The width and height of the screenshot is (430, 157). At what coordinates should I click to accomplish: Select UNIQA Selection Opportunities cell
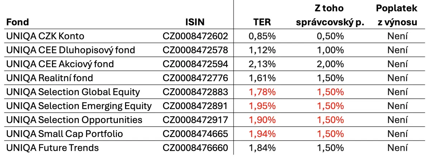(x=74, y=120)
